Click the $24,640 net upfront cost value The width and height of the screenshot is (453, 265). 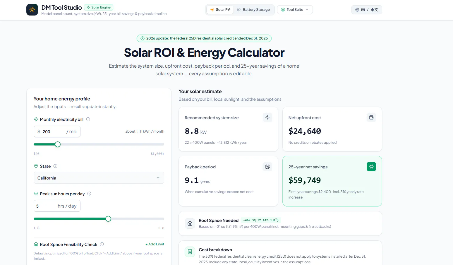tap(305, 131)
